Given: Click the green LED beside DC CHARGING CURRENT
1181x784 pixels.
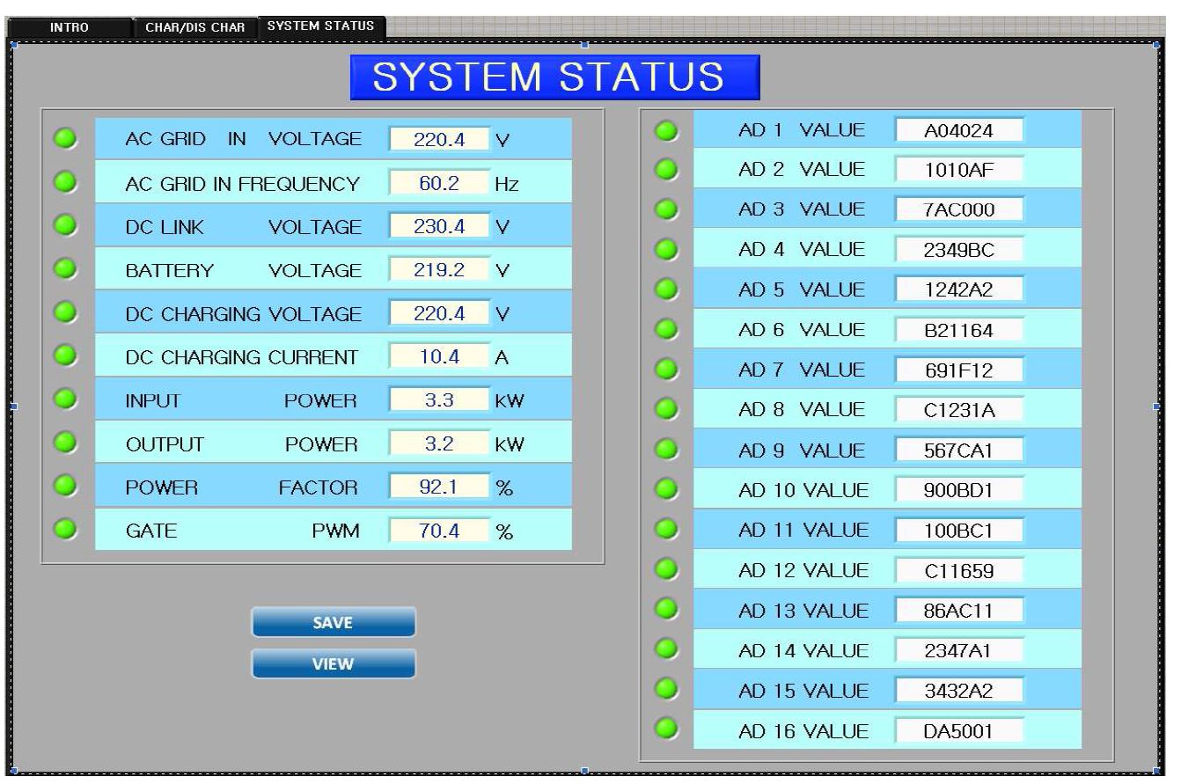Looking at the screenshot, I should (66, 355).
